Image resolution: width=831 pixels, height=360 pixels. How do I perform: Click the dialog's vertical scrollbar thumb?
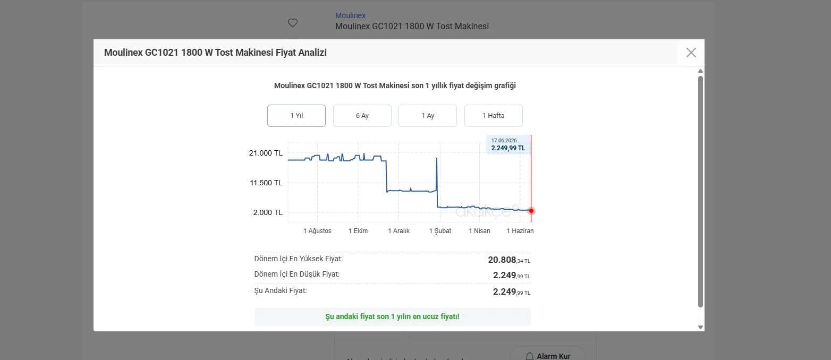[x=700, y=191]
